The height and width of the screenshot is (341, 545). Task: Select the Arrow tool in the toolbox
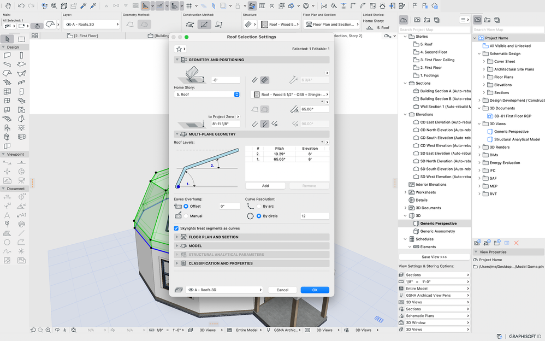click(8, 39)
